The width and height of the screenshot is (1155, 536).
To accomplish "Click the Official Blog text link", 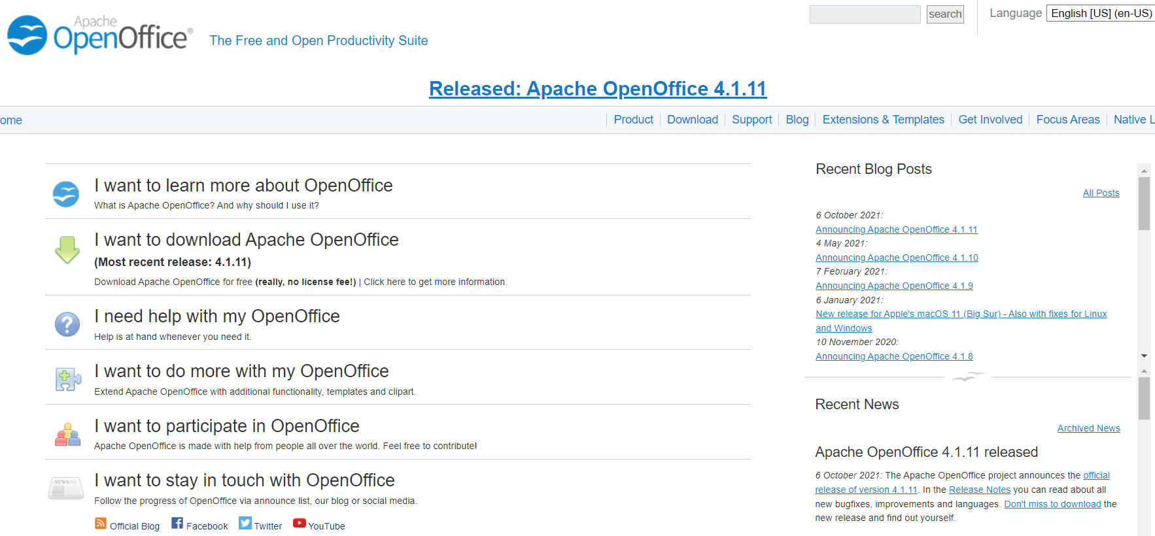I will (135, 526).
